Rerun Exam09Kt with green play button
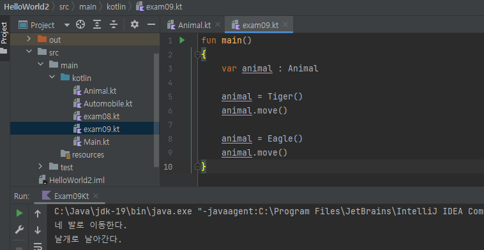This screenshot has width=484, height=250. pyautogui.click(x=19, y=213)
